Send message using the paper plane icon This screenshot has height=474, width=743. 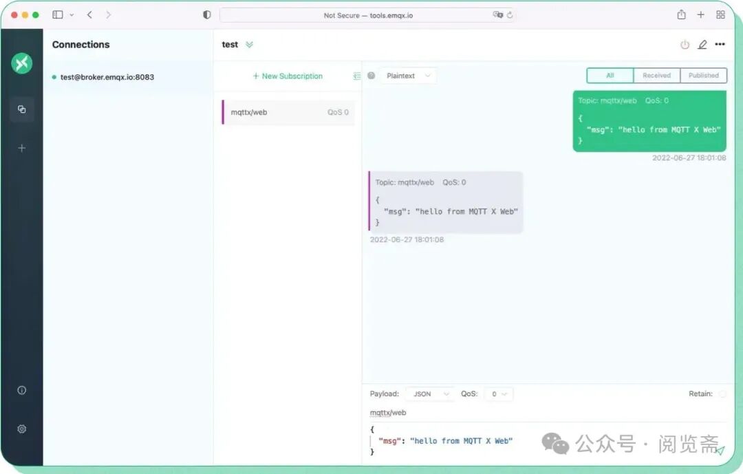point(720,451)
